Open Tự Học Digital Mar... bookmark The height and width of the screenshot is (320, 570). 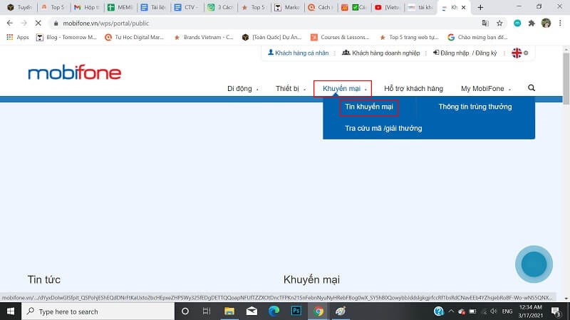[x=134, y=37]
